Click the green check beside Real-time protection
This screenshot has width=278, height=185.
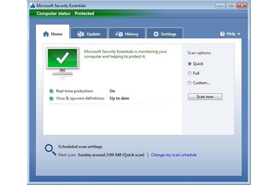click(x=51, y=91)
